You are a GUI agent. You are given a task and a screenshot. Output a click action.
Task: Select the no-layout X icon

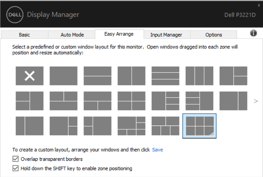(29, 76)
